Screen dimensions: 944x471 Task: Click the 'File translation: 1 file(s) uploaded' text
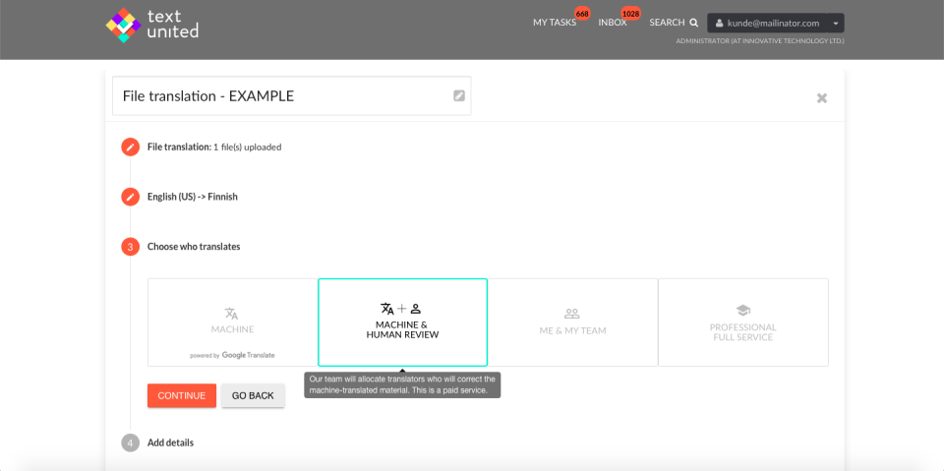coord(214,147)
